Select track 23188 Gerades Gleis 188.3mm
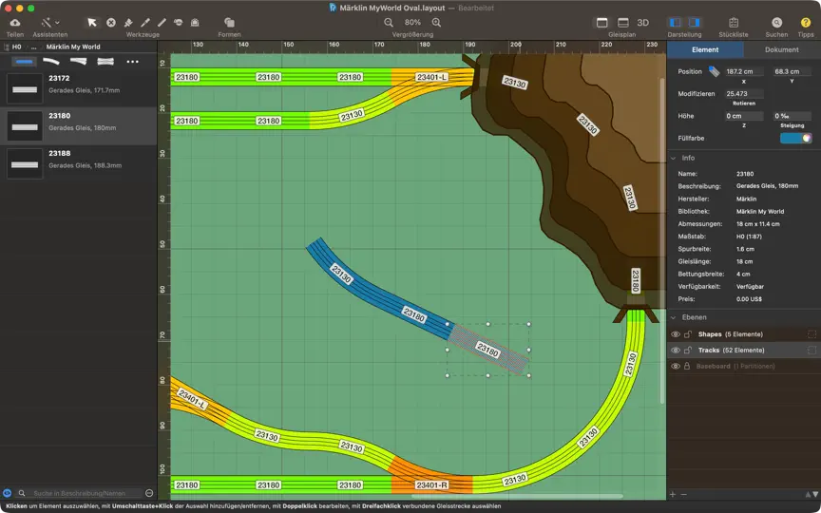The width and height of the screenshot is (821, 513). click(x=79, y=163)
